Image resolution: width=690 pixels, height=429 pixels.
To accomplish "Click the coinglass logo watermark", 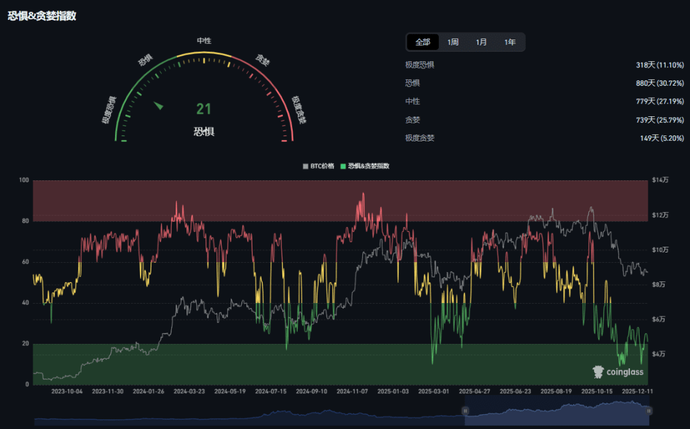I will [x=618, y=372].
